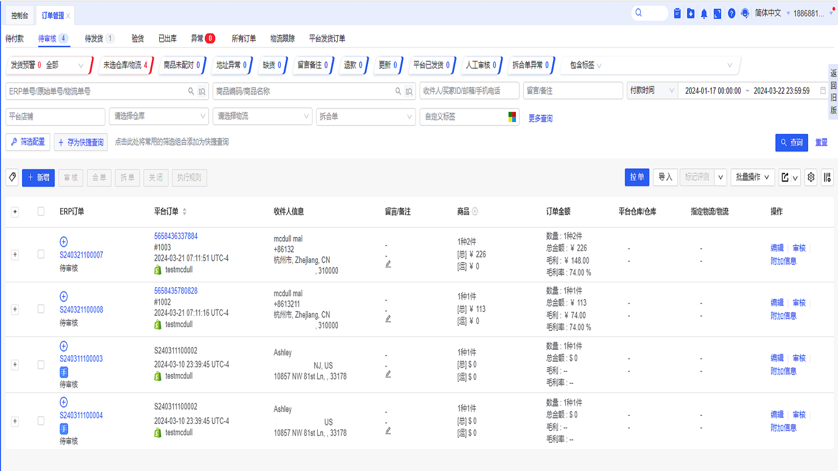Open the 包含标签 dropdown
838x471 pixels.
coord(649,65)
